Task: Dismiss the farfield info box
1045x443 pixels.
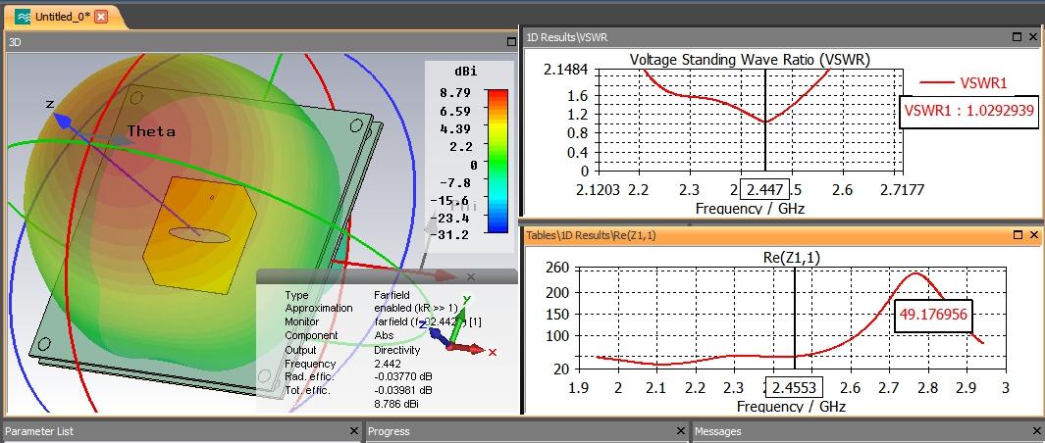Action: tap(471, 277)
